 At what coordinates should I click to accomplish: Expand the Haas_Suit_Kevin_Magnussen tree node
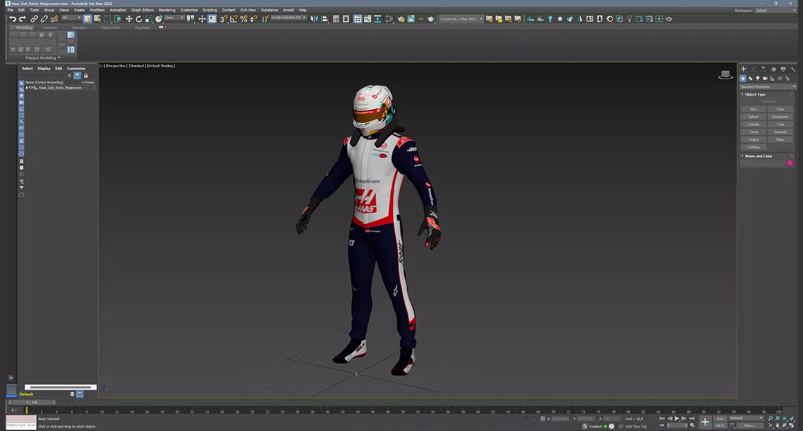tap(27, 88)
